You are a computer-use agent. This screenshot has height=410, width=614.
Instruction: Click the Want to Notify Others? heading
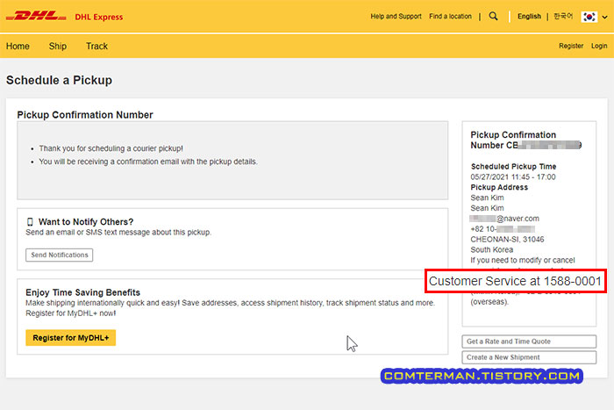coord(86,222)
